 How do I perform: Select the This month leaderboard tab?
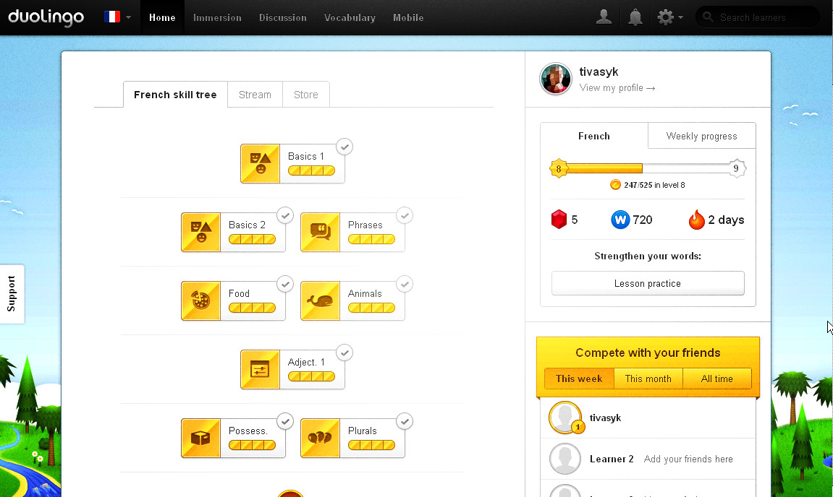coord(648,379)
